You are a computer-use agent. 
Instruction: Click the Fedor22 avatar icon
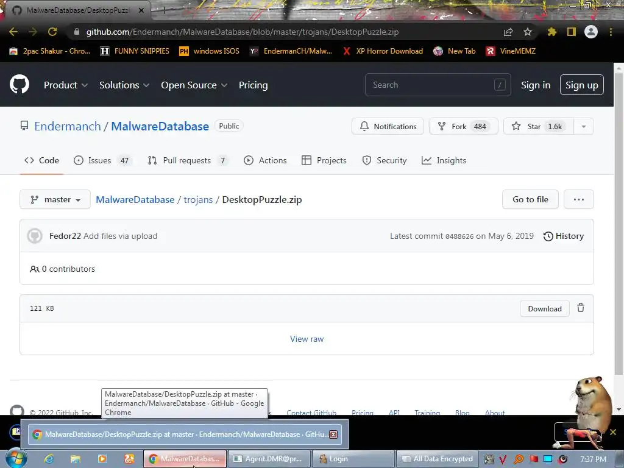tap(35, 236)
